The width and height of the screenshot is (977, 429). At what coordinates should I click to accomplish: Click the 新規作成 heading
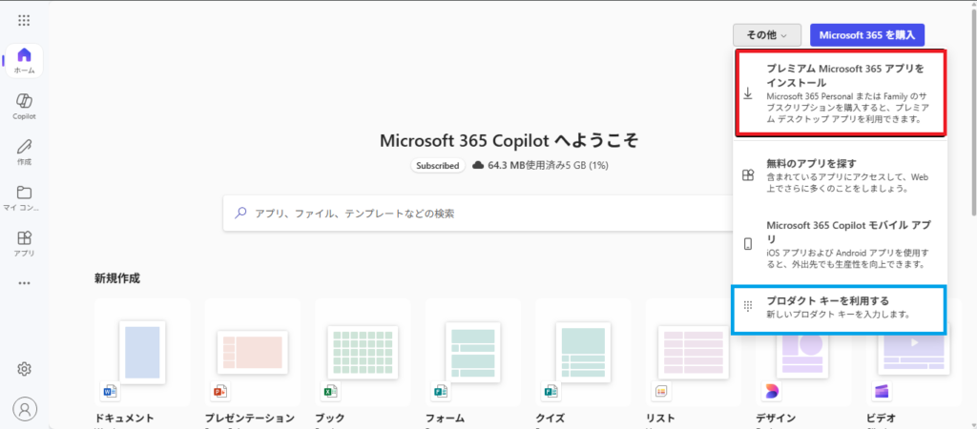[117, 278]
